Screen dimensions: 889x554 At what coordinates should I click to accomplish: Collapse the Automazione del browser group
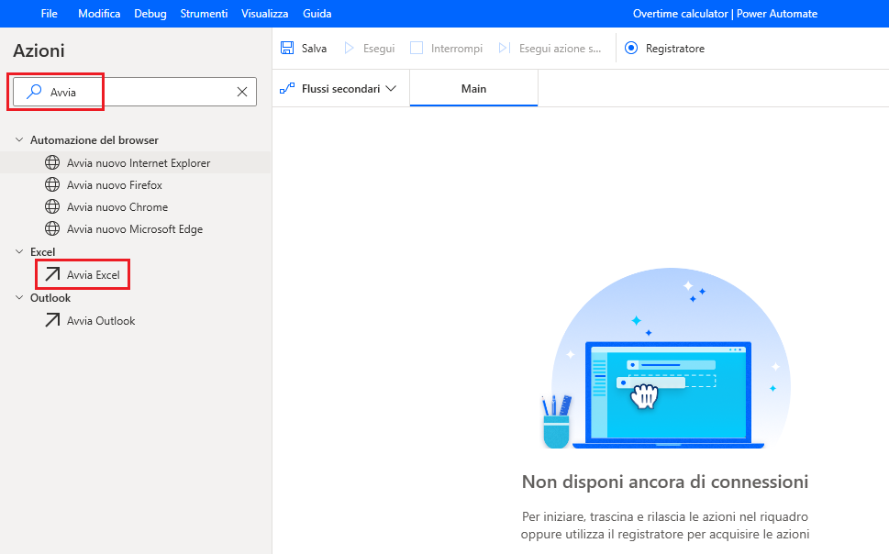point(20,139)
